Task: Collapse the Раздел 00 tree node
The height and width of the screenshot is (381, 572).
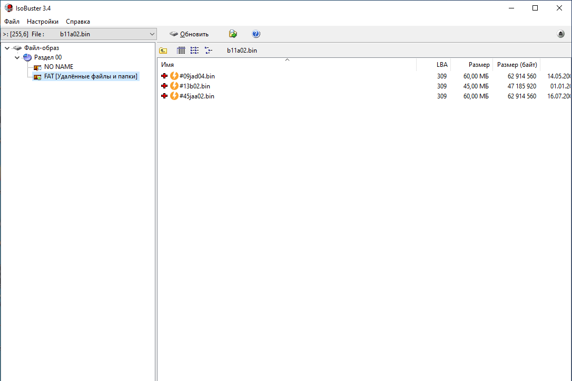Action: click(x=17, y=57)
